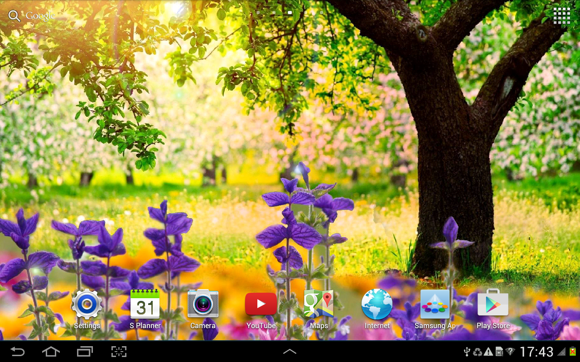Tap the Wi-Fi status indicator
This screenshot has width=580, height=362.
[509, 352]
